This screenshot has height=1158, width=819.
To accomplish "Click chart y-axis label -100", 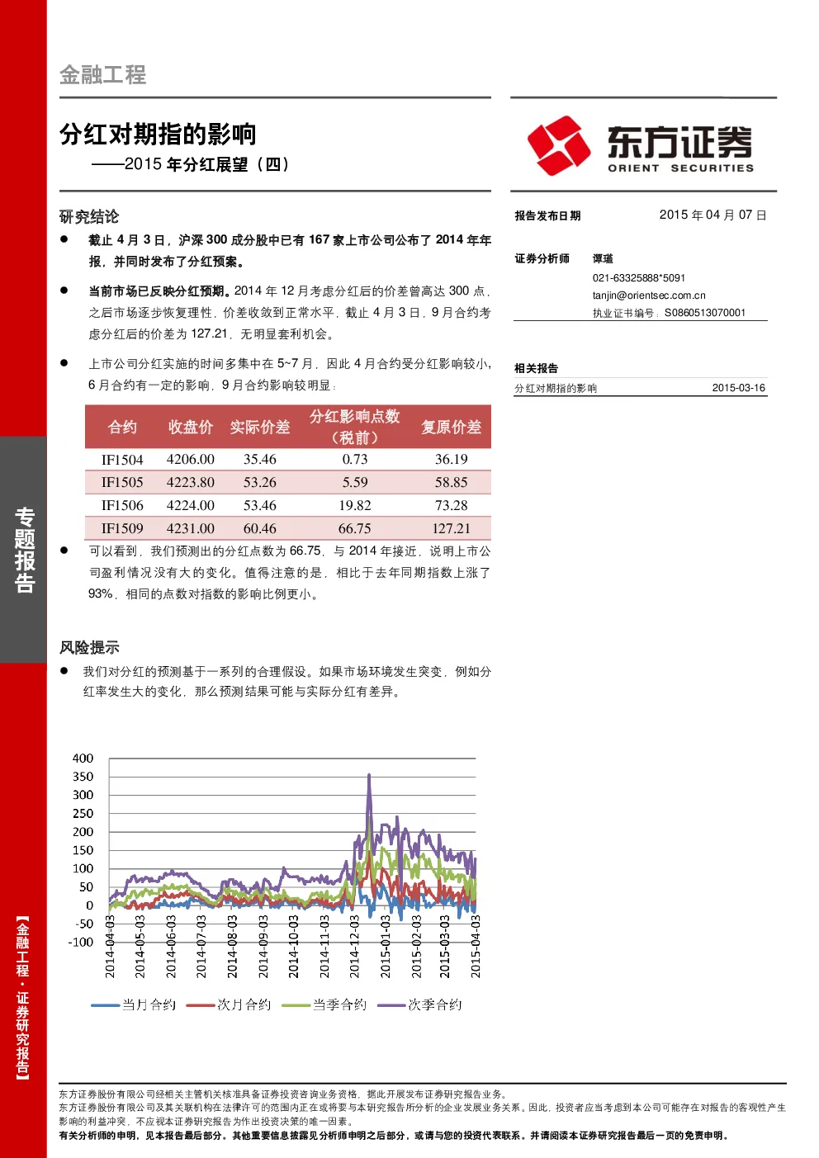I will pyautogui.click(x=81, y=943).
